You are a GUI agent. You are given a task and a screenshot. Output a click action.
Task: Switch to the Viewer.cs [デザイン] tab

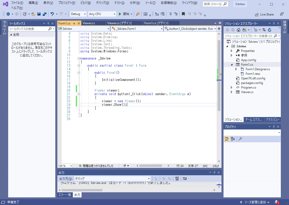119,23
